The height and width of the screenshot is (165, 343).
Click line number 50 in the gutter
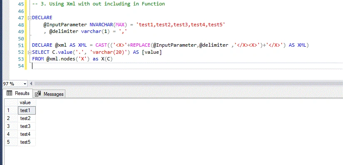coord(20,38)
